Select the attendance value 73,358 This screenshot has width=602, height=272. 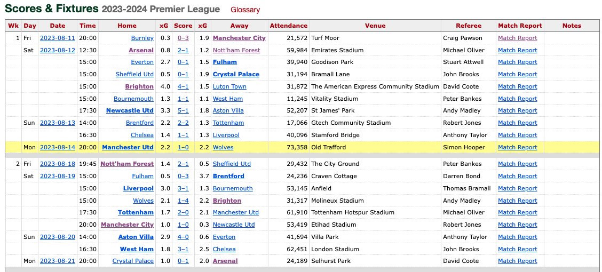[x=297, y=147]
